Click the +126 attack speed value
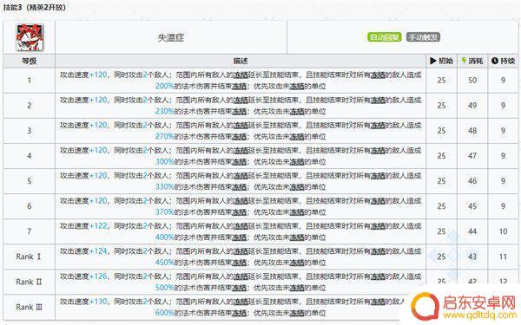Viewport: 521px width, 325px height. (x=98, y=276)
